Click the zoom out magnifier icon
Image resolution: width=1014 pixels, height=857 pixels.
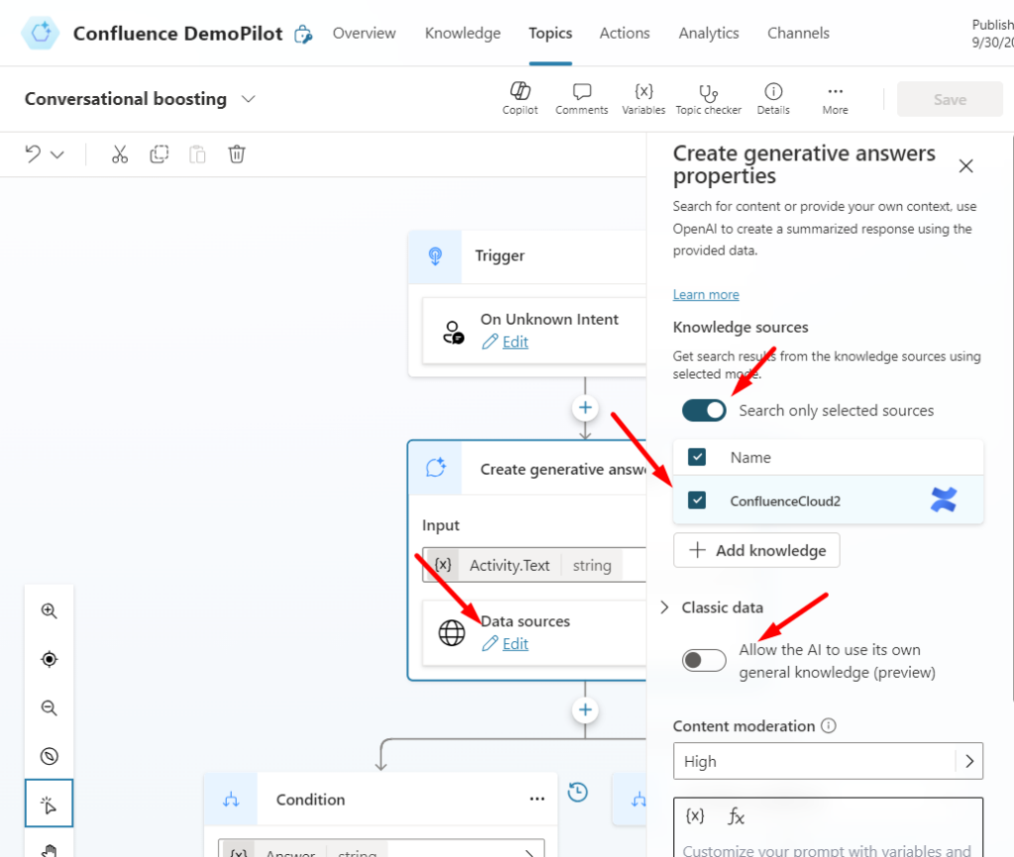(49, 708)
